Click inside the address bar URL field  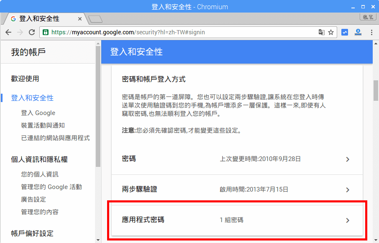[167, 32]
